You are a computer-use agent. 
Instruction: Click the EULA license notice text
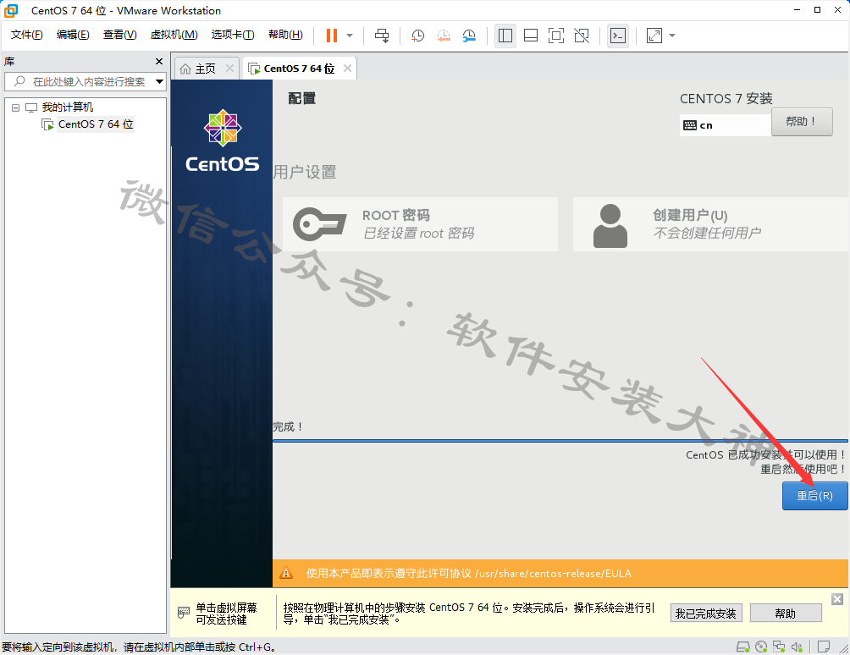coord(468,573)
